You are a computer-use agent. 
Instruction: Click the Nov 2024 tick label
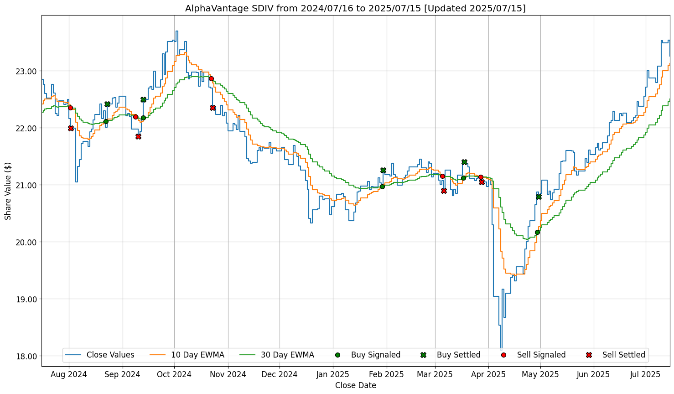228,374
